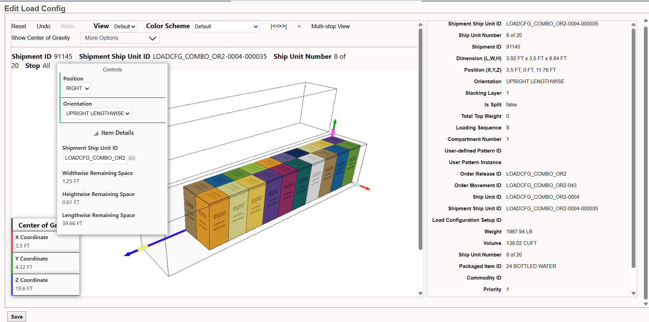Click the Edit Load Config heading
Screen dimensions: 649x322
pos(35,8)
